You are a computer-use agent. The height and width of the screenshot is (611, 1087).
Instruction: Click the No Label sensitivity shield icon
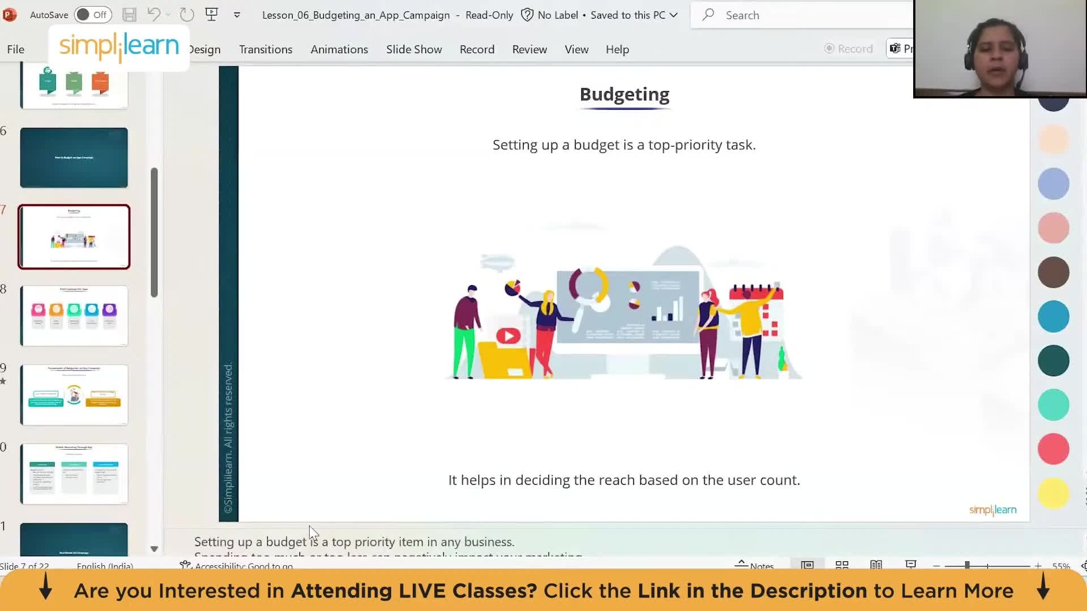(x=527, y=15)
